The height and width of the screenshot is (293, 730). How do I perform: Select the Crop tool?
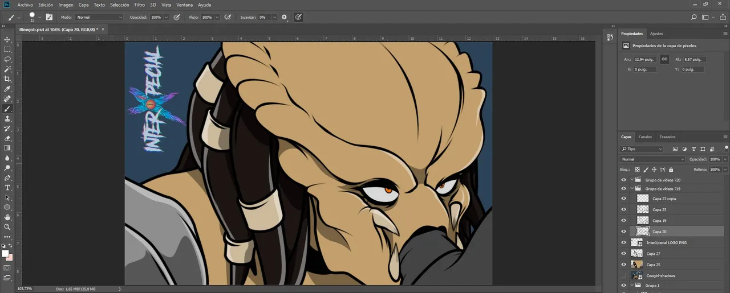tap(7, 79)
